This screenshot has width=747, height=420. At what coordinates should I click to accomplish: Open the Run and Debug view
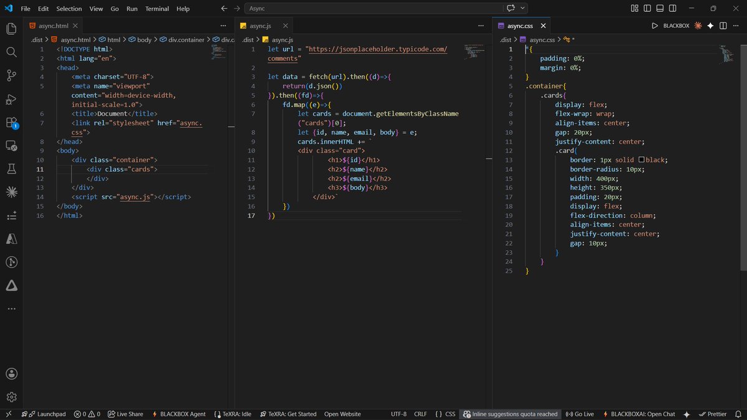pyautogui.click(x=11, y=99)
